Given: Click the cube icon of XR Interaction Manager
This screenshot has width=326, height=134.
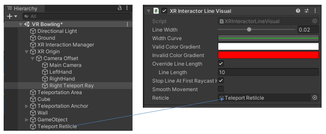Looking at the screenshot, I should [x=33, y=45].
